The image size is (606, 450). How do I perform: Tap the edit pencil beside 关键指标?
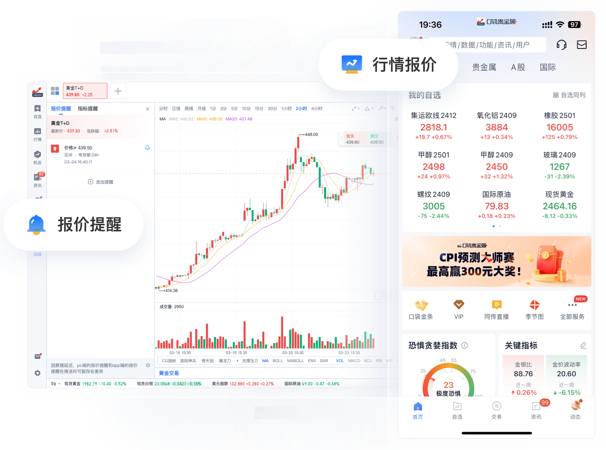tap(583, 345)
